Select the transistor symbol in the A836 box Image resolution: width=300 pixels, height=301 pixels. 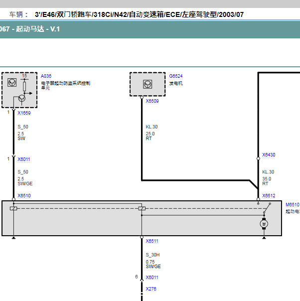point(22,98)
